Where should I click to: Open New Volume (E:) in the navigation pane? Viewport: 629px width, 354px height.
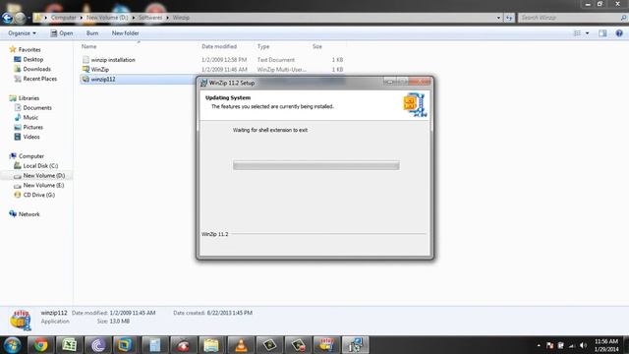pyautogui.click(x=43, y=185)
